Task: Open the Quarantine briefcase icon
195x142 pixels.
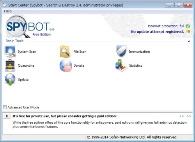Action: point(10,66)
